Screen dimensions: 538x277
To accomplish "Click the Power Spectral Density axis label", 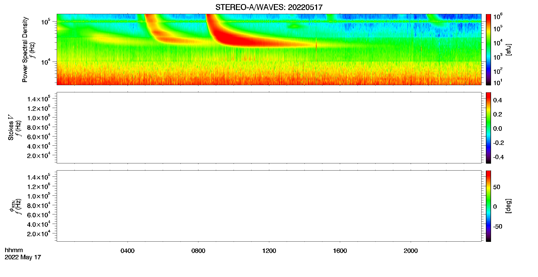I will [25, 50].
